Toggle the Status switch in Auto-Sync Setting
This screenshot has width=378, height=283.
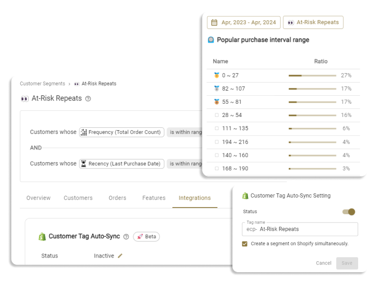point(349,212)
